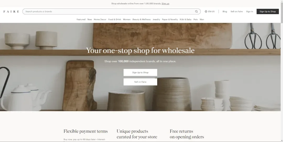Select the Kids & Baby category

tap(186, 19)
